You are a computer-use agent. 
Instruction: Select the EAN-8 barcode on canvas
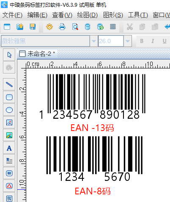coord(94,158)
